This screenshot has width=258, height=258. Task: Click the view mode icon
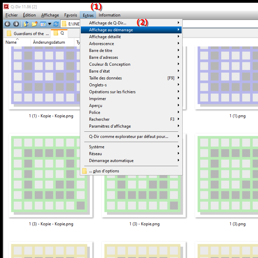(43, 24)
